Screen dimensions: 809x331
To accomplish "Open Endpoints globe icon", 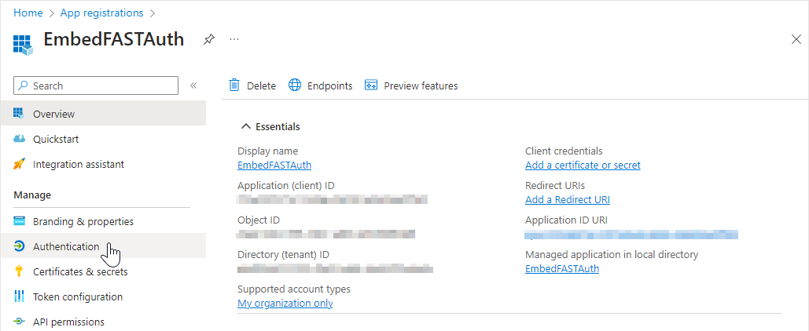I will point(295,85).
